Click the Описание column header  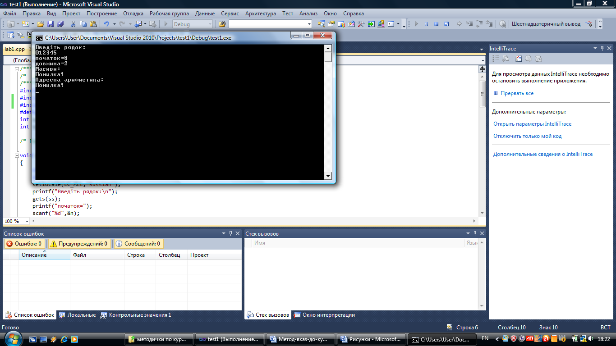(44, 255)
